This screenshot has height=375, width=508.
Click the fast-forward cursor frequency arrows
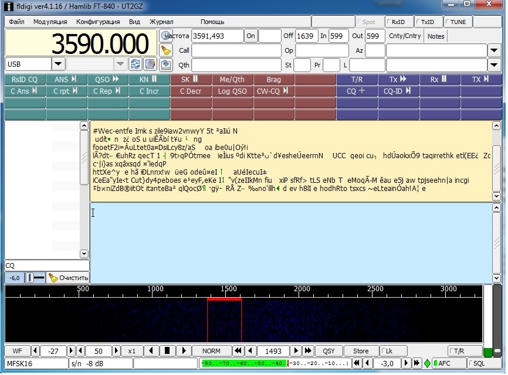307,351
